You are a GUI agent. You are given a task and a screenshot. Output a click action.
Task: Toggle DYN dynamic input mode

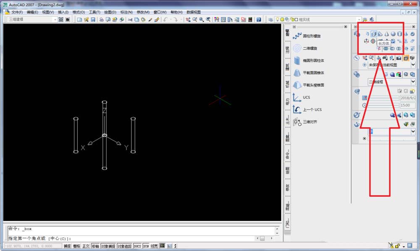click(x=145, y=246)
